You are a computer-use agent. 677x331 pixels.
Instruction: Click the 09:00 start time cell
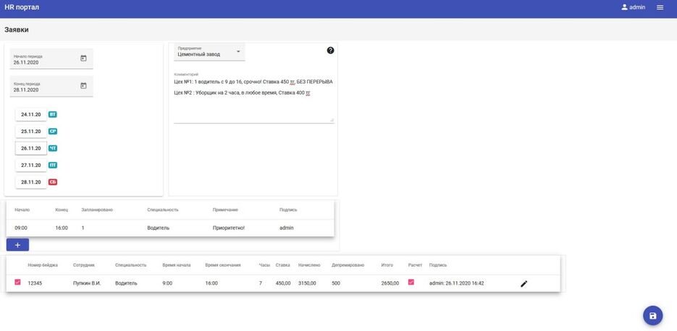click(21, 228)
